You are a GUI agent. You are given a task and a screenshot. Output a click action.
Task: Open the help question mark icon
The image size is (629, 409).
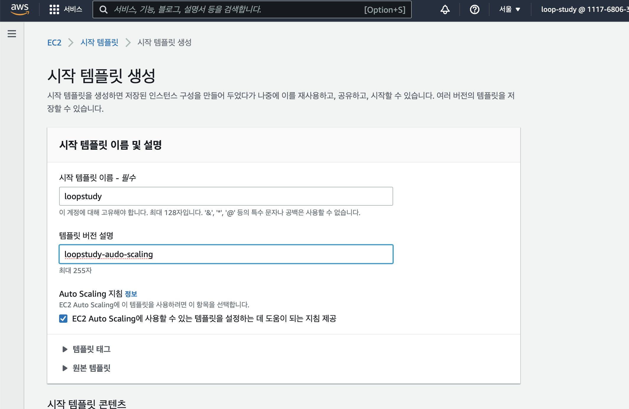[x=474, y=9]
